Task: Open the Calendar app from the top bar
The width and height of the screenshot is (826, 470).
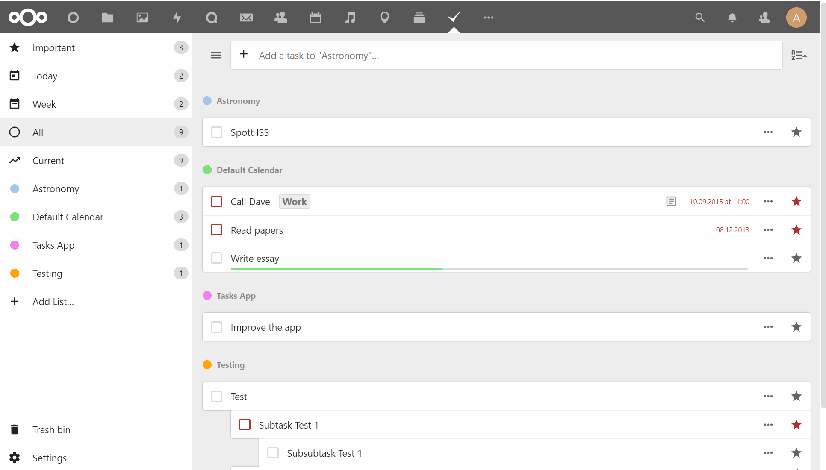Action: (x=315, y=18)
